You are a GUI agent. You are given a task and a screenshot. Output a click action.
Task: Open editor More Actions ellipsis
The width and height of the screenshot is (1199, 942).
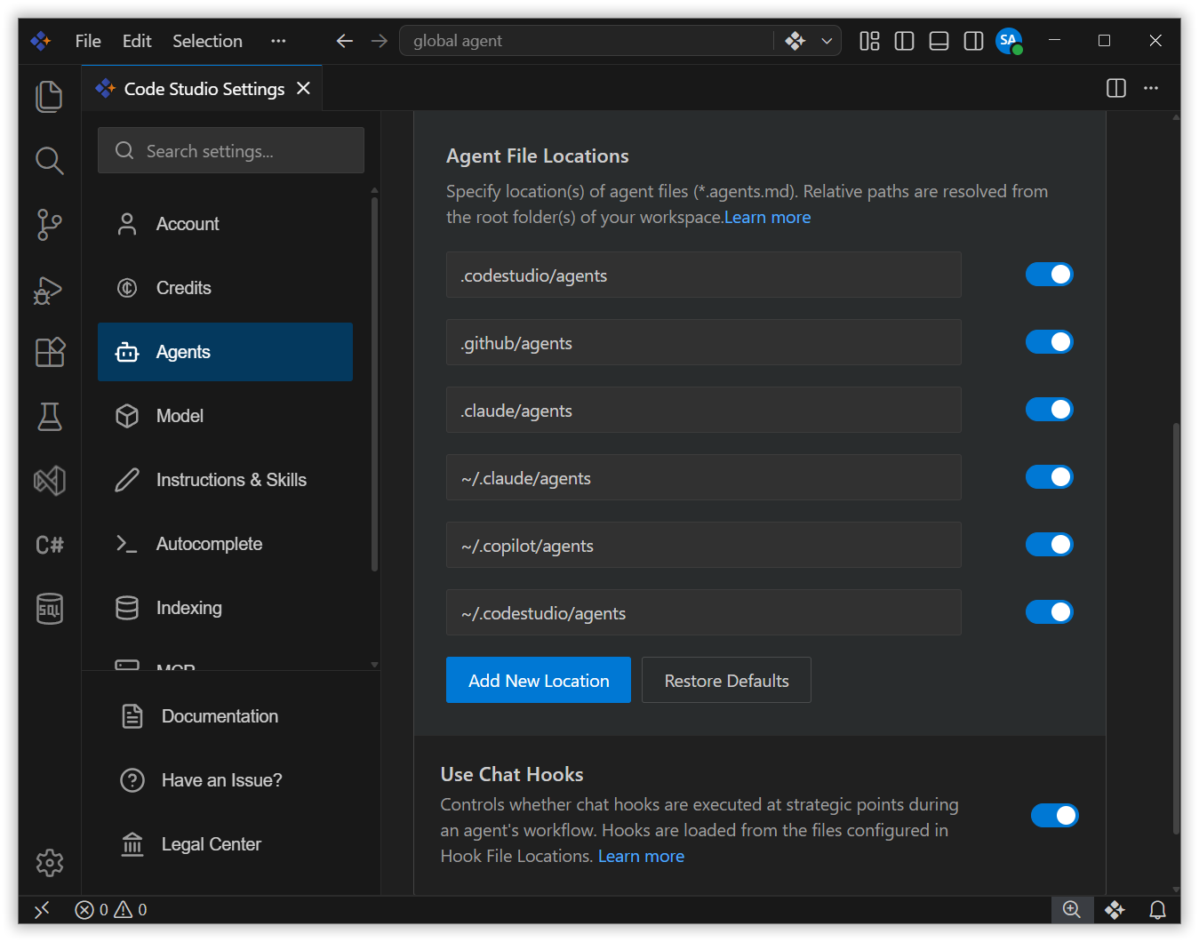[1151, 88]
